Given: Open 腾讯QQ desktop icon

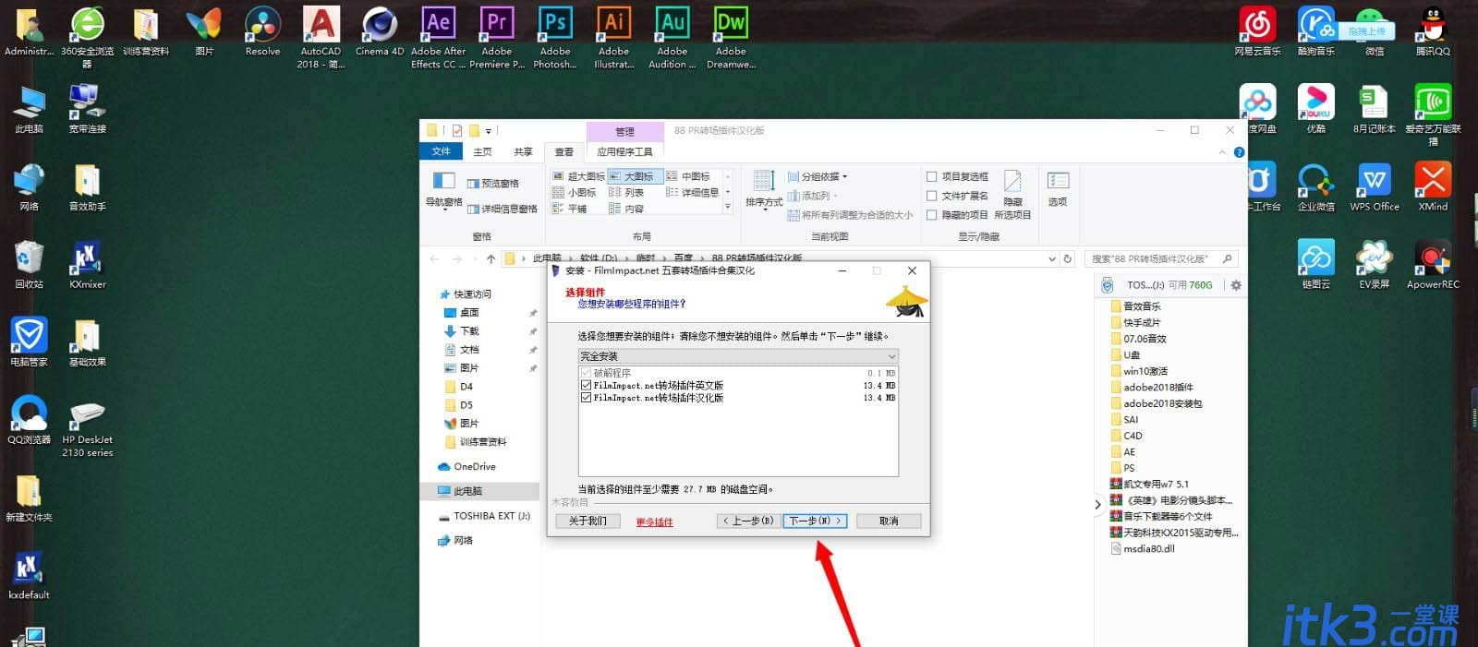Looking at the screenshot, I should point(1433,30).
